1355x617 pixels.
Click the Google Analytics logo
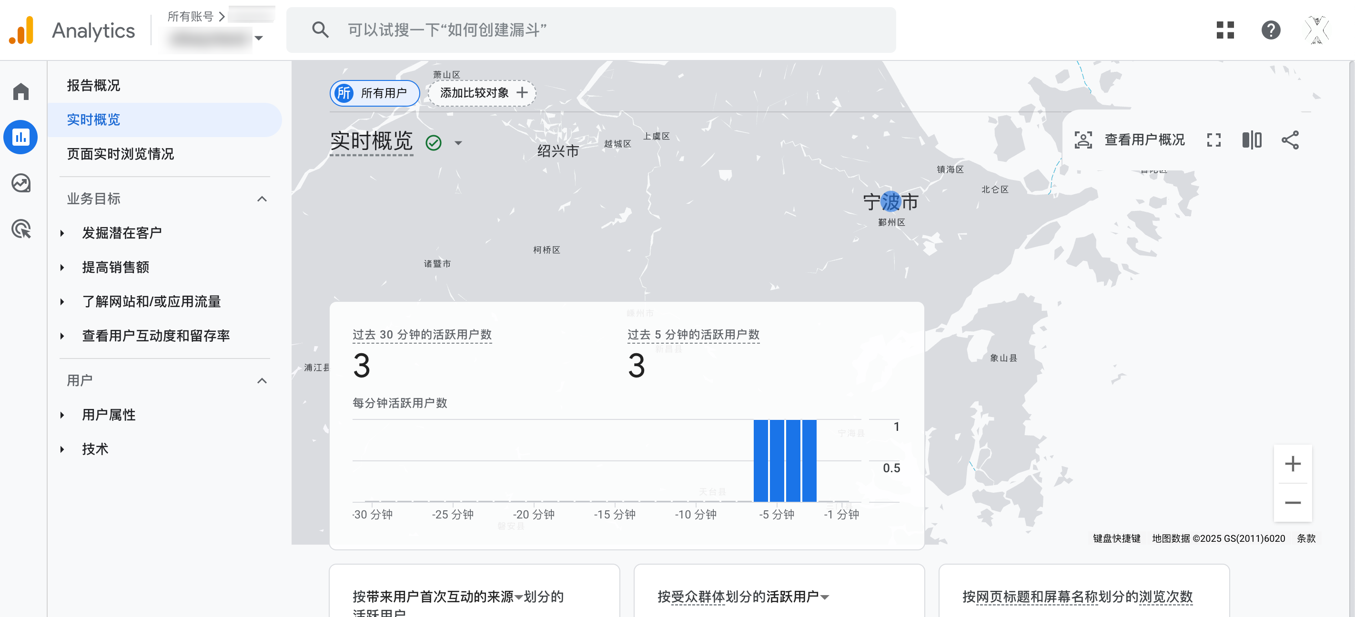coord(21,30)
